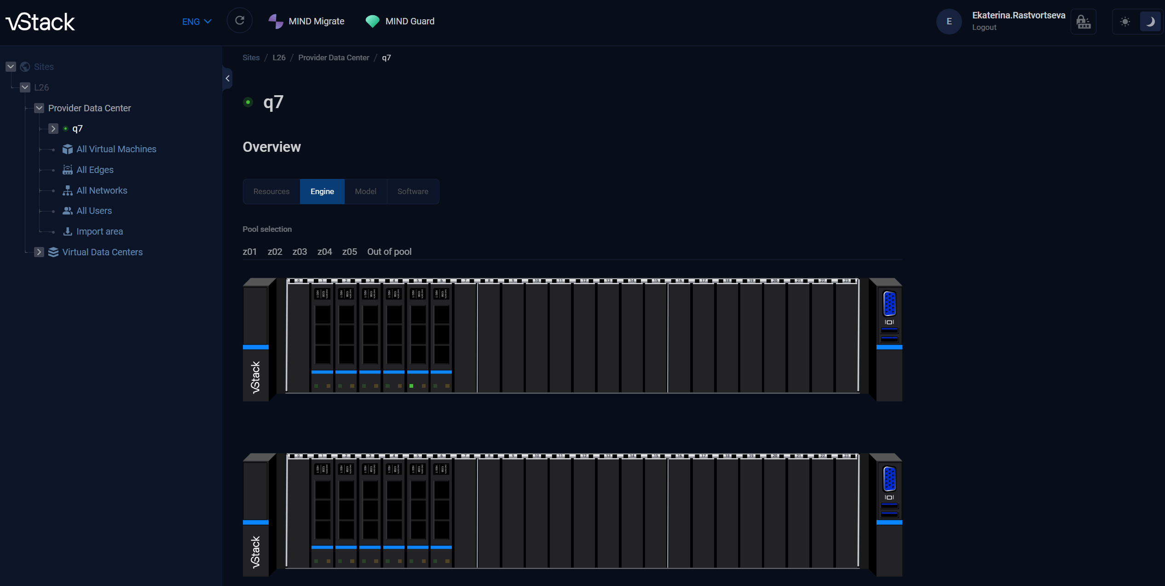The height and width of the screenshot is (586, 1165).
Task: Click the All Networks icon
Action: (x=68, y=190)
